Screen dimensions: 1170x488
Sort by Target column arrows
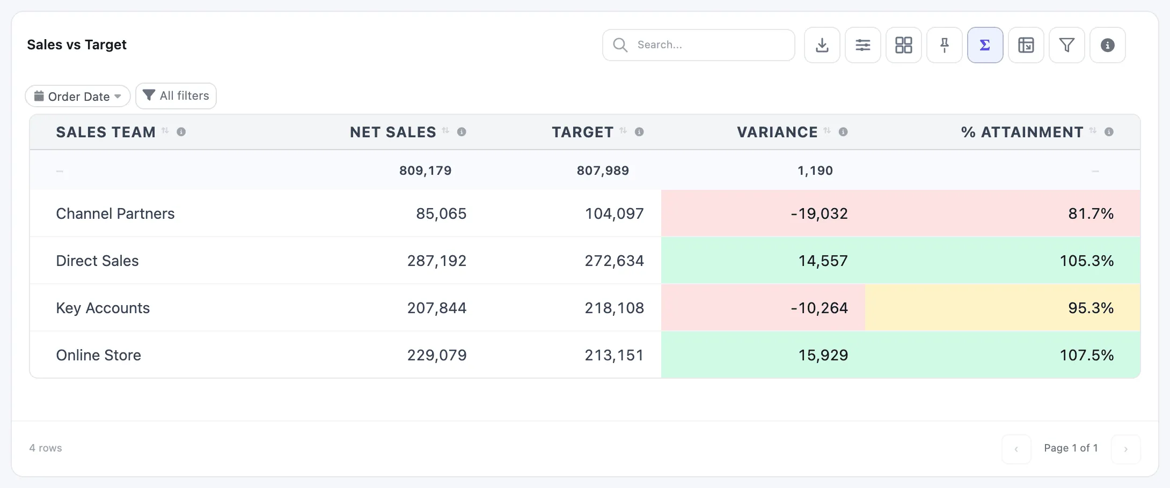tap(623, 131)
